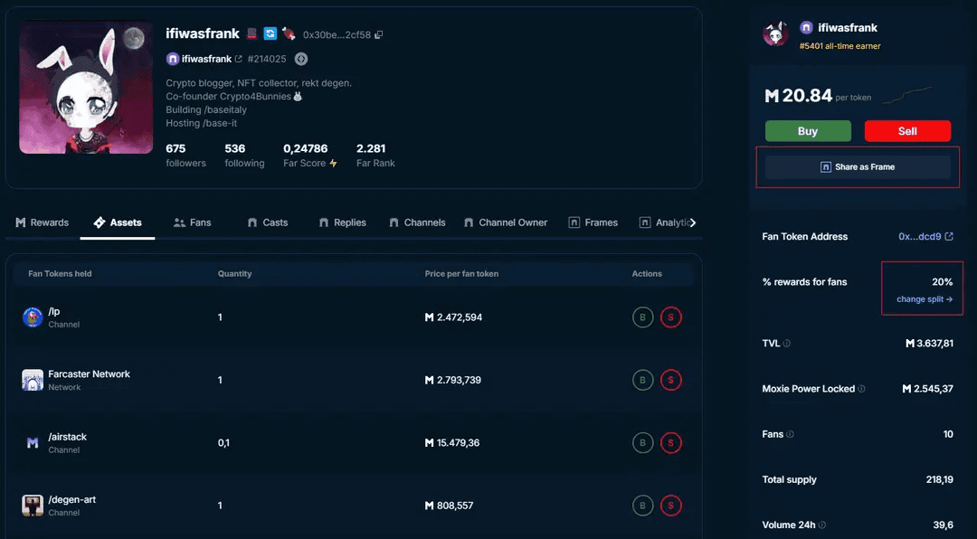977x539 pixels.
Task: Click the red emoji badge after ifiwasfrank
Action: [251, 33]
